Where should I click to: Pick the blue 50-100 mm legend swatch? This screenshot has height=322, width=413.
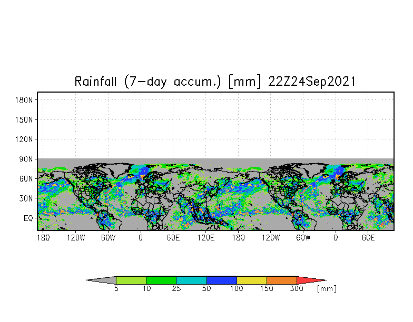pos(222,280)
